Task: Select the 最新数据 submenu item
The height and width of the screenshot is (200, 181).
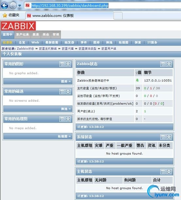Action: (52, 42)
